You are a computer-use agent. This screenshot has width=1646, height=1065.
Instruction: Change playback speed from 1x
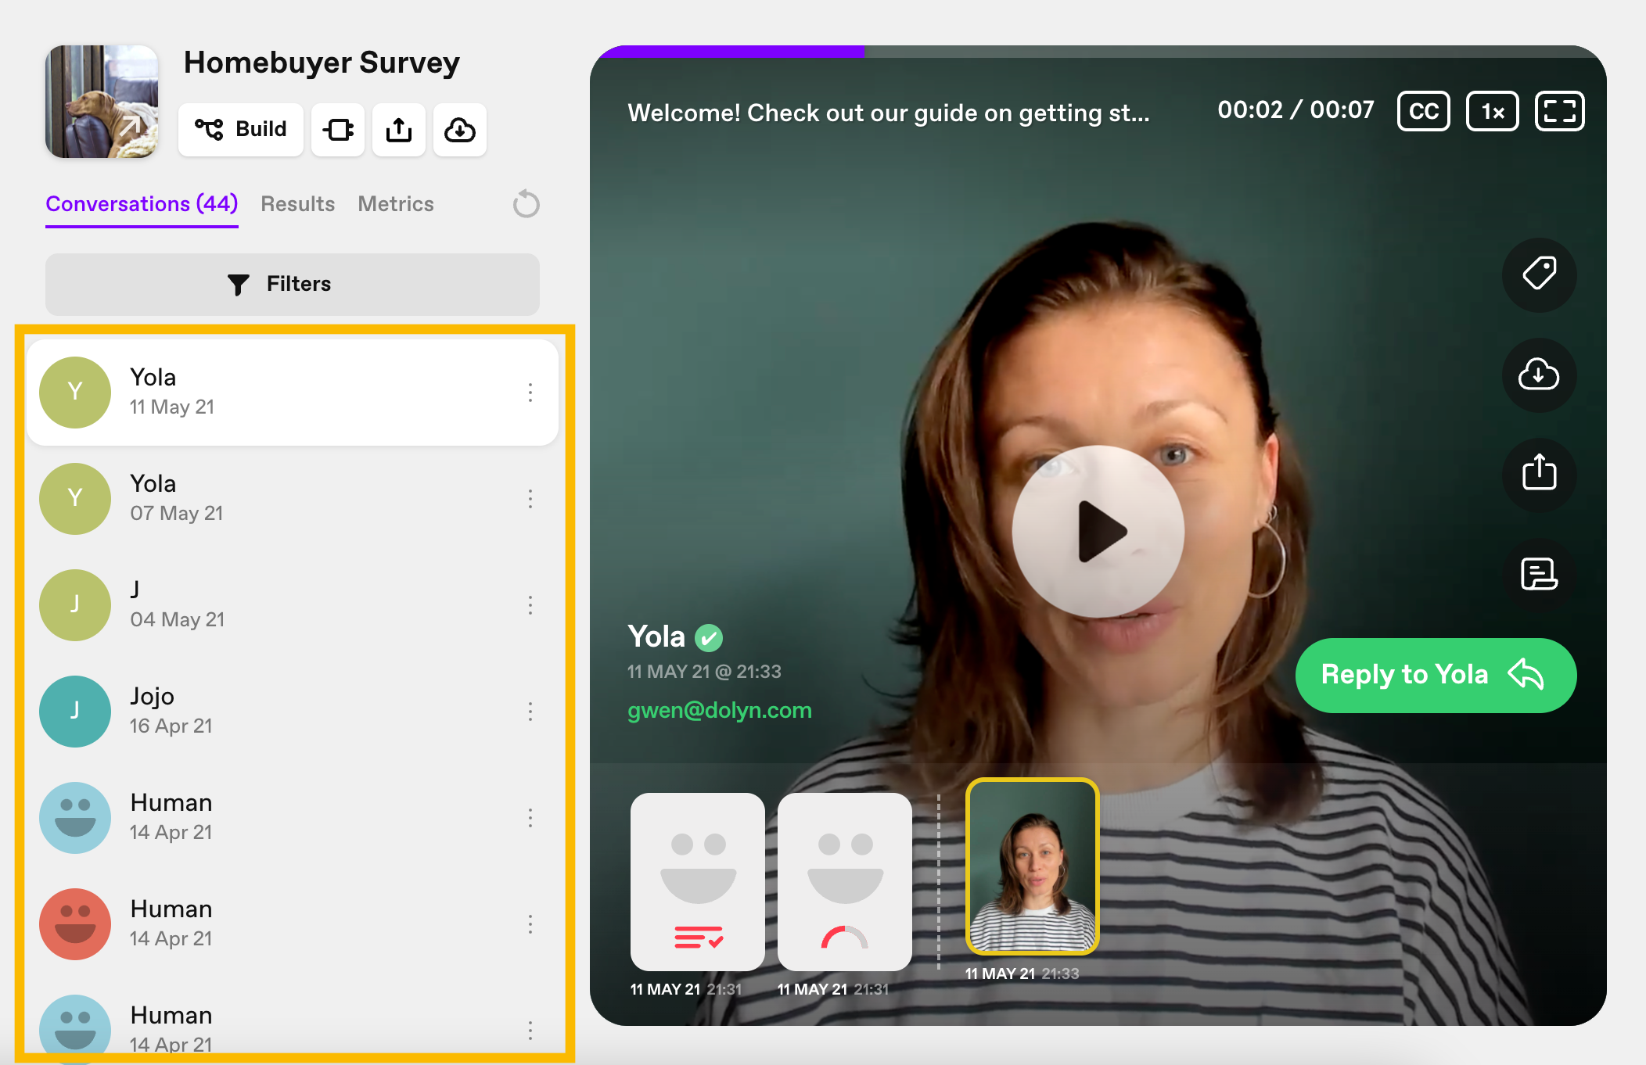pos(1492,111)
